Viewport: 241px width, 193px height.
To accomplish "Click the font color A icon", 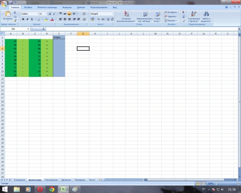I will pos(52,19).
